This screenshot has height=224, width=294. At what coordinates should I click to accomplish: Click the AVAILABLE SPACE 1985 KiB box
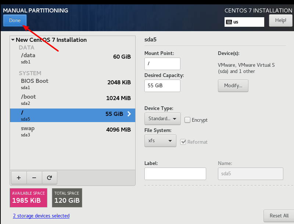[x=29, y=198]
